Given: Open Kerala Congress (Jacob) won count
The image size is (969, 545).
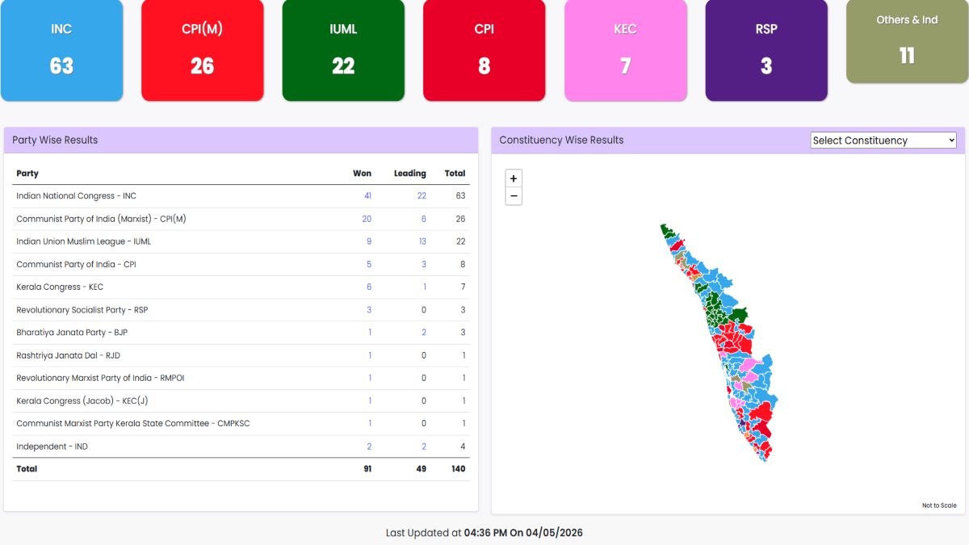Looking at the screenshot, I should tap(370, 400).
